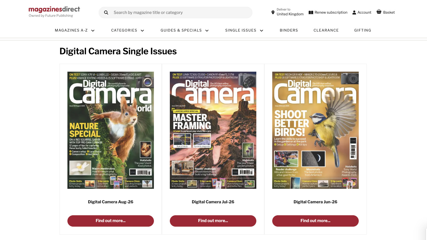Open the Guides & Specials menu
The image size is (427, 240).
[181, 30]
